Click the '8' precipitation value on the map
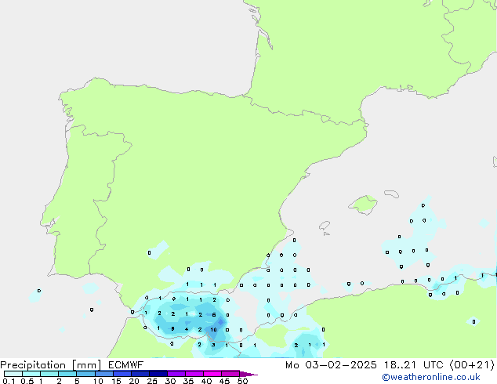The height and width of the screenshot is (384, 497). point(172,329)
